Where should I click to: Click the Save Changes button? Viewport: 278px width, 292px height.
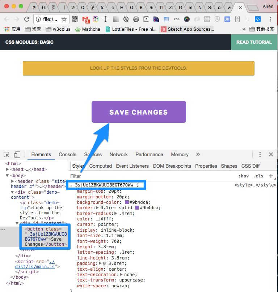coord(139,112)
